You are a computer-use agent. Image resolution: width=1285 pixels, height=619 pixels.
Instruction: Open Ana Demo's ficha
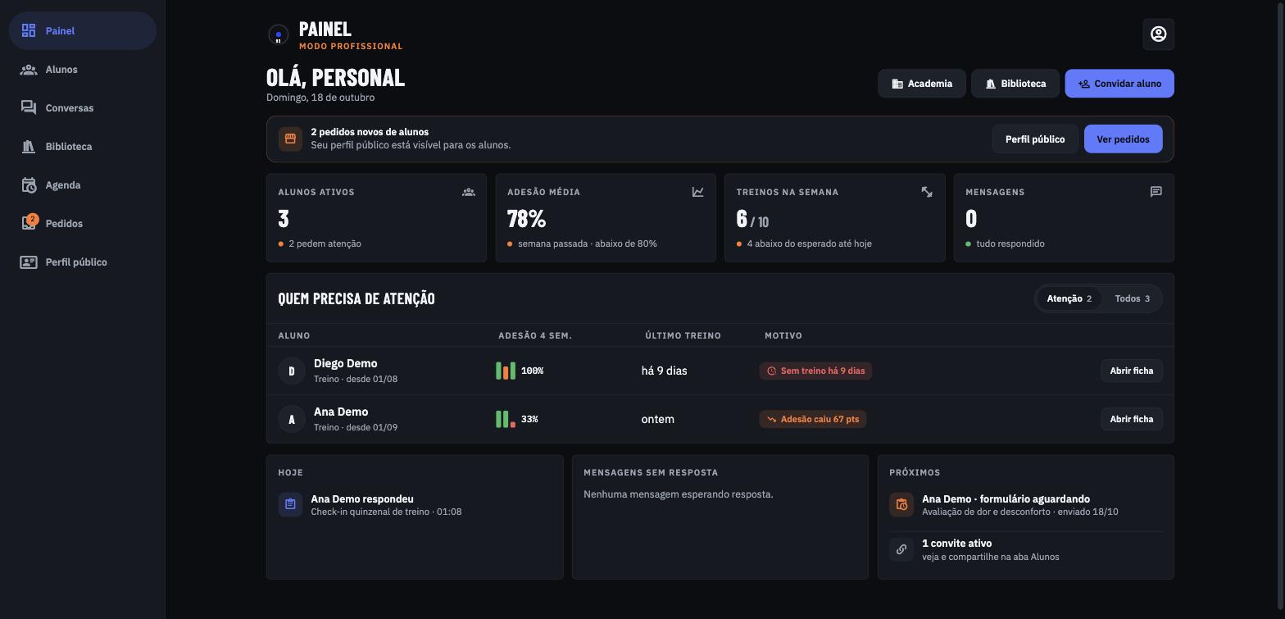pos(1131,419)
